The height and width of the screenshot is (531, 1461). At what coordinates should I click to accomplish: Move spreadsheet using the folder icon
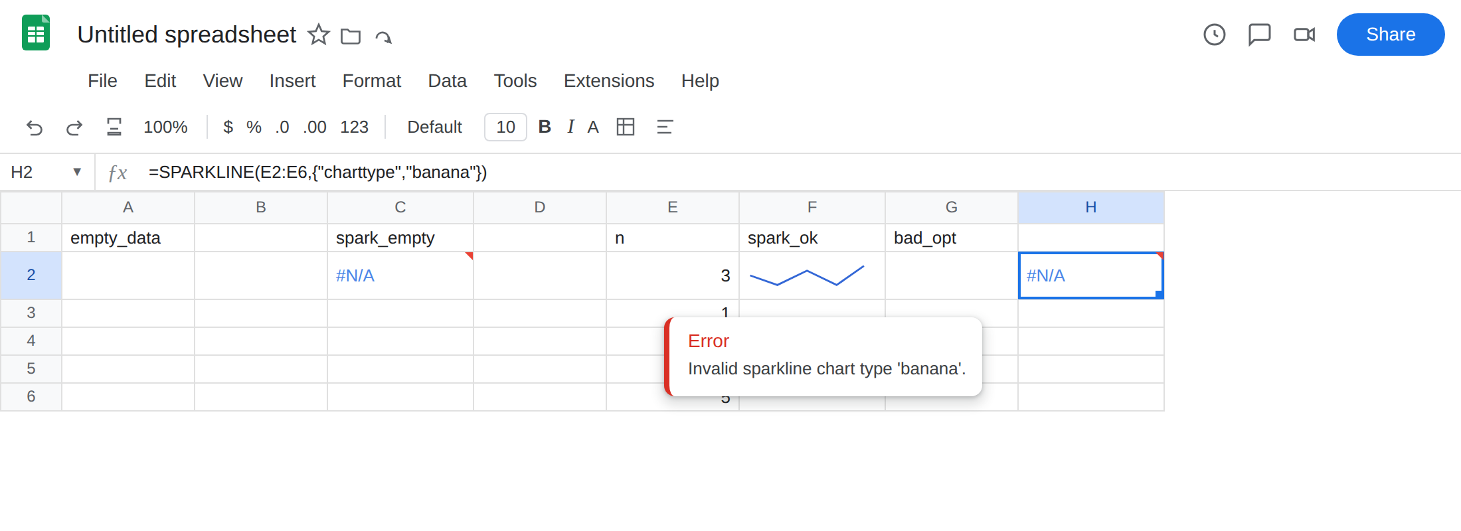(351, 36)
